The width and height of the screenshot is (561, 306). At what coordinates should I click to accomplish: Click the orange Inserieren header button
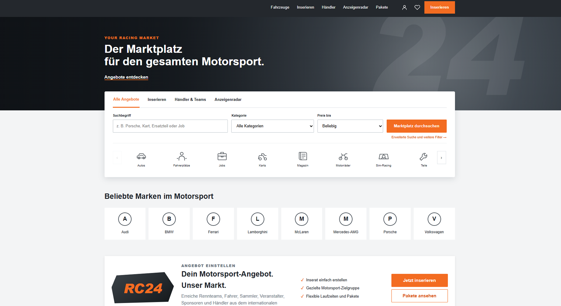coord(440,7)
